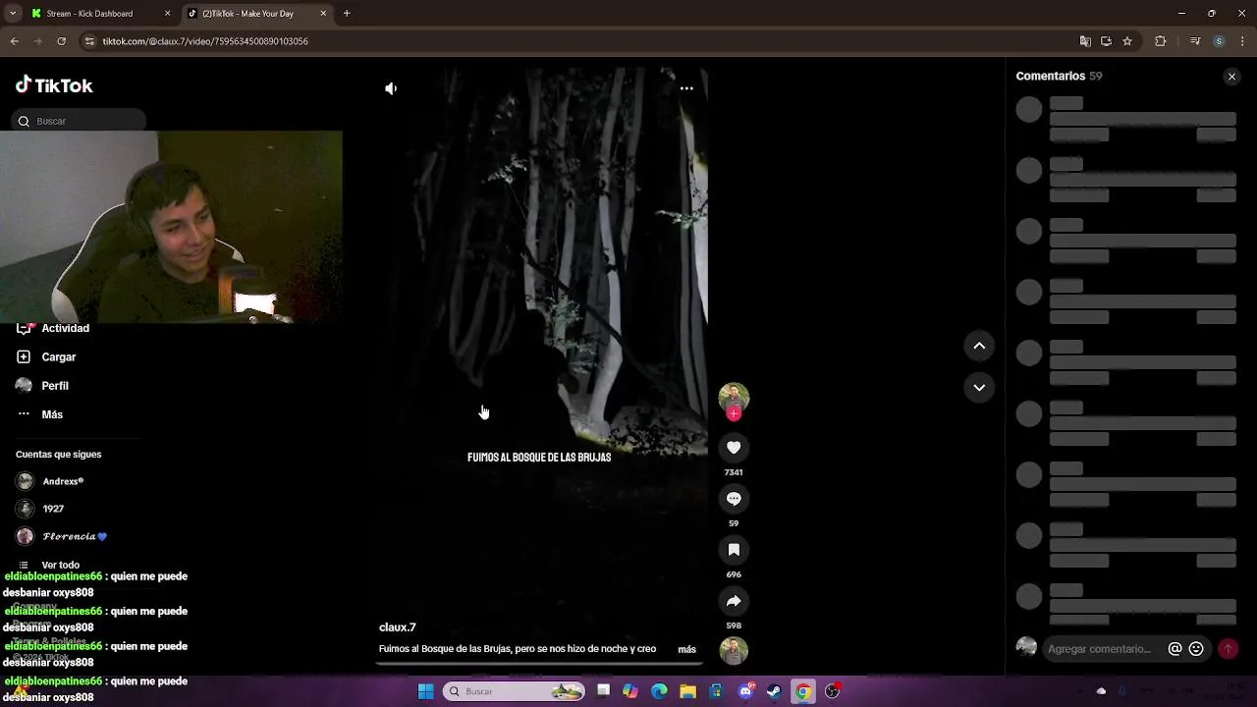Click the TikTok Buscar search field
Viewport: 1257px width, 707px height.
pyautogui.click(x=81, y=121)
